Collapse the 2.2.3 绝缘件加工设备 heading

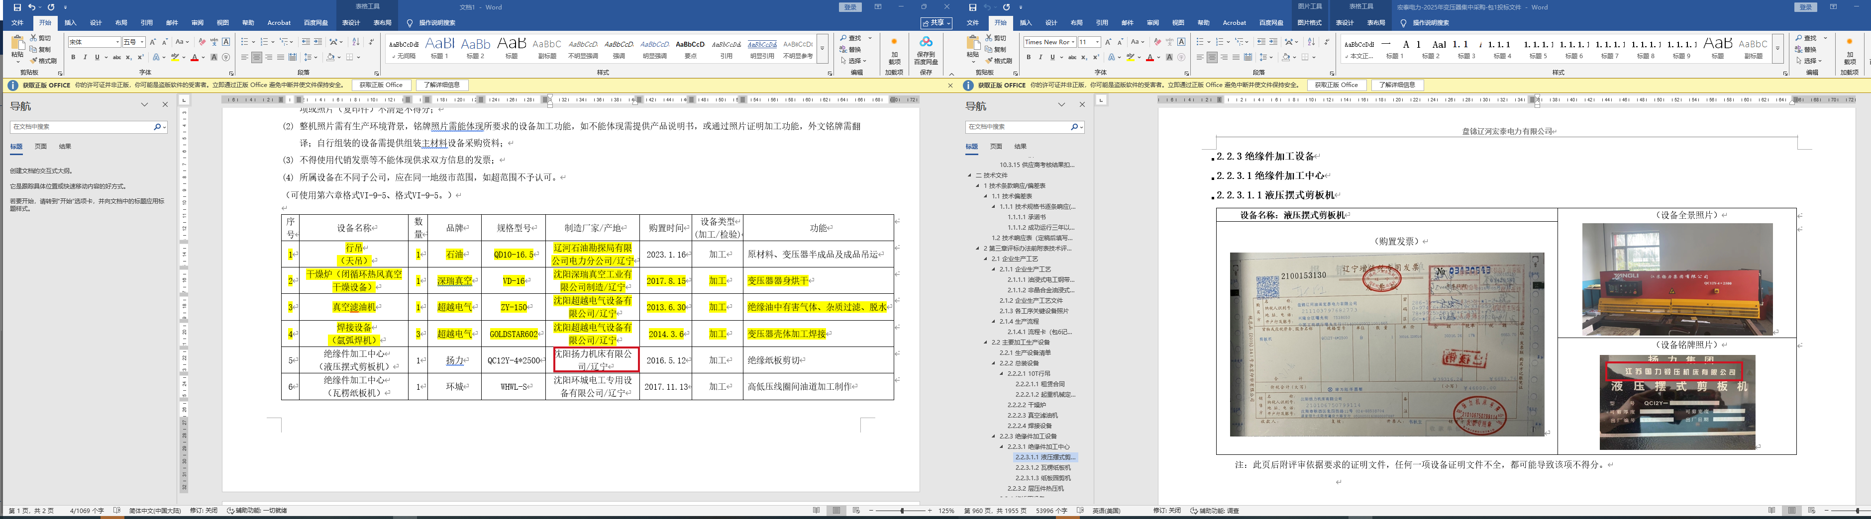tap(994, 436)
